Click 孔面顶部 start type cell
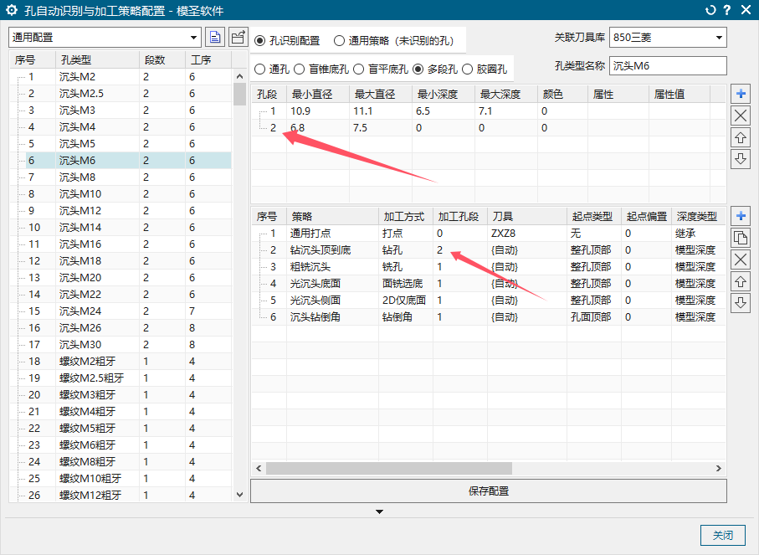 click(x=594, y=316)
